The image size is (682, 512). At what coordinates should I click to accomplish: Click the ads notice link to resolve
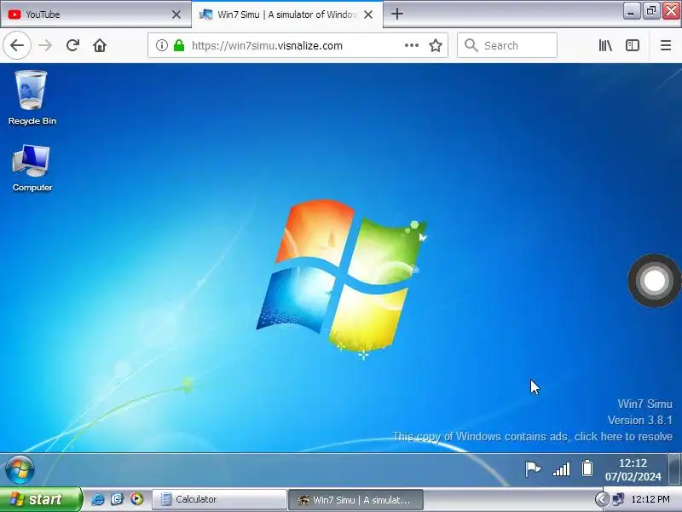(532, 437)
